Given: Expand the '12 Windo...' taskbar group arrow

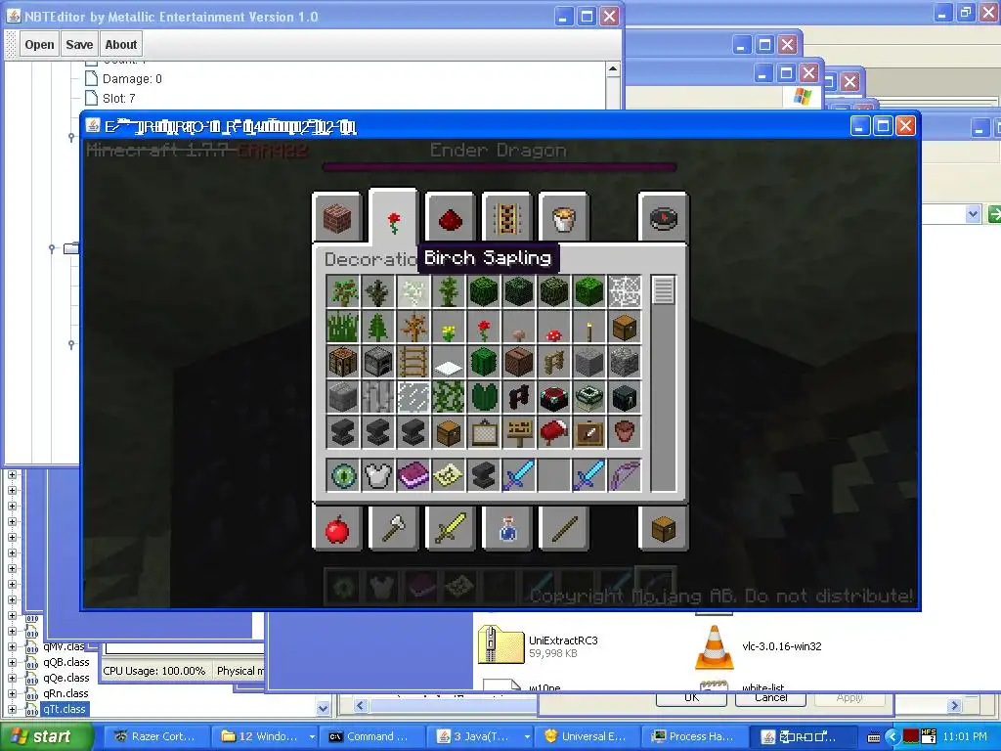Looking at the screenshot, I should tap(312, 736).
